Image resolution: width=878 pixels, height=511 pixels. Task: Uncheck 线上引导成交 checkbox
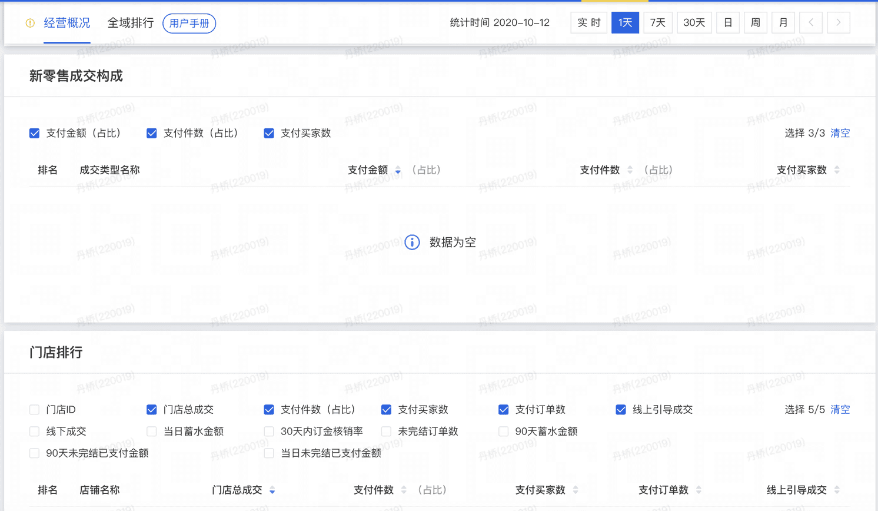621,409
